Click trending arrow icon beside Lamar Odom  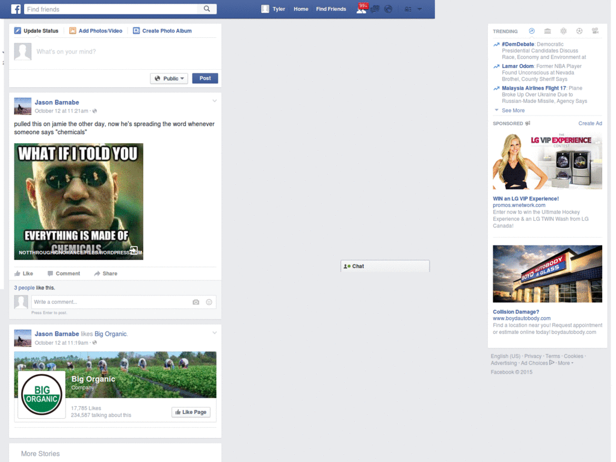[x=496, y=66]
